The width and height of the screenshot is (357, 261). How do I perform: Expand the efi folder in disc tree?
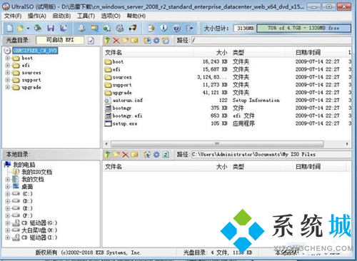(8, 66)
